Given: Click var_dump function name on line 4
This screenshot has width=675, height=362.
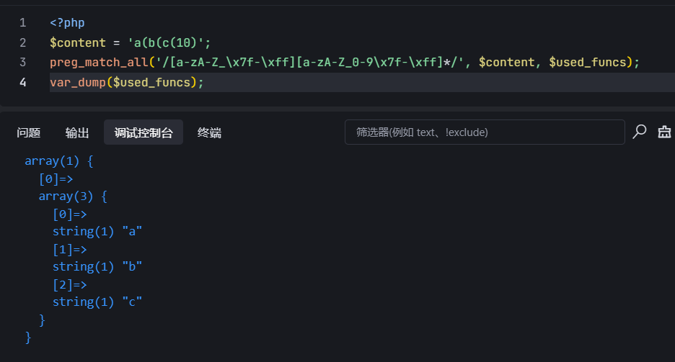Looking at the screenshot, I should pyautogui.click(x=77, y=82).
